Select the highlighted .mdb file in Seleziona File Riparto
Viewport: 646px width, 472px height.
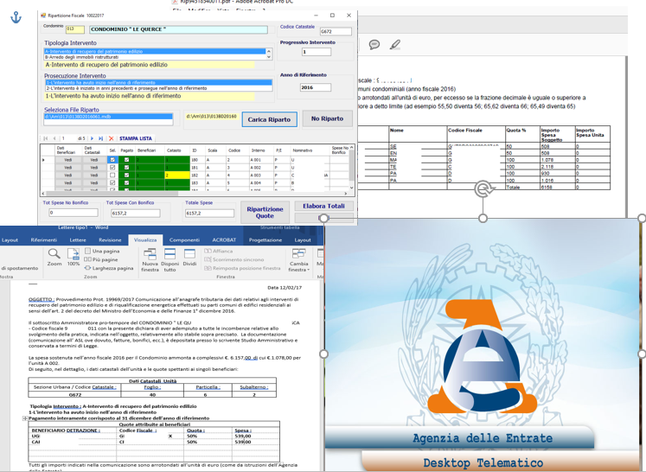[x=108, y=117]
